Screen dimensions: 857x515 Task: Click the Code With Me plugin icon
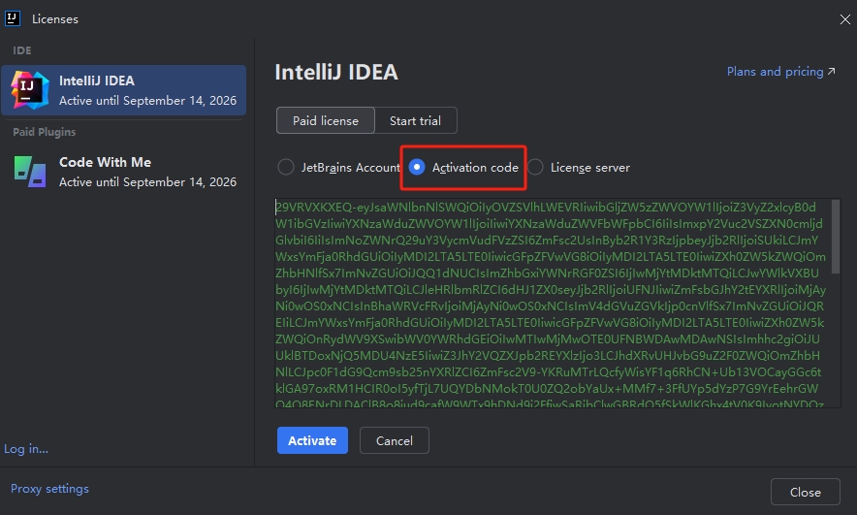coord(29,172)
